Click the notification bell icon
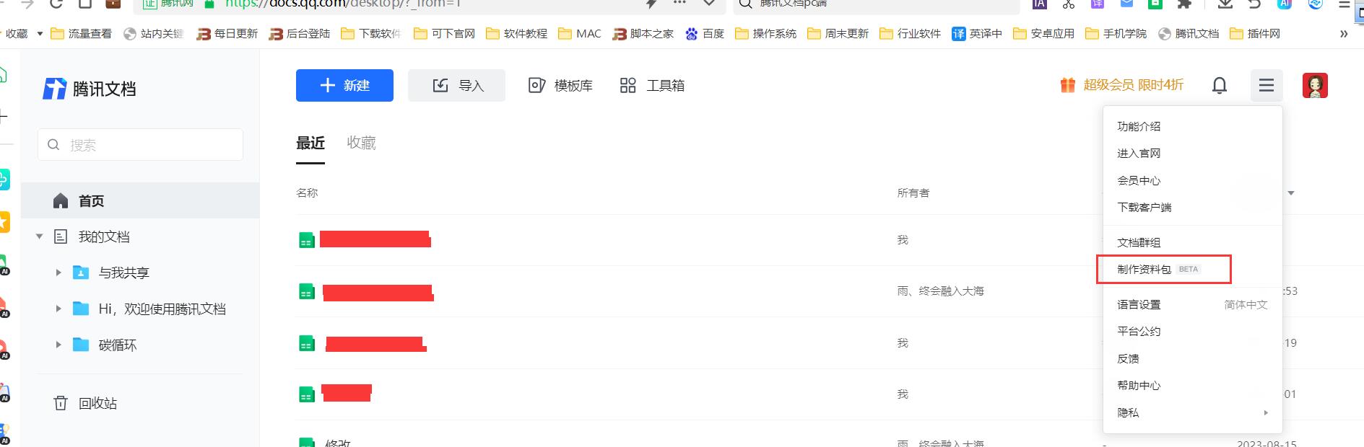This screenshot has height=447, width=1364. click(1219, 86)
